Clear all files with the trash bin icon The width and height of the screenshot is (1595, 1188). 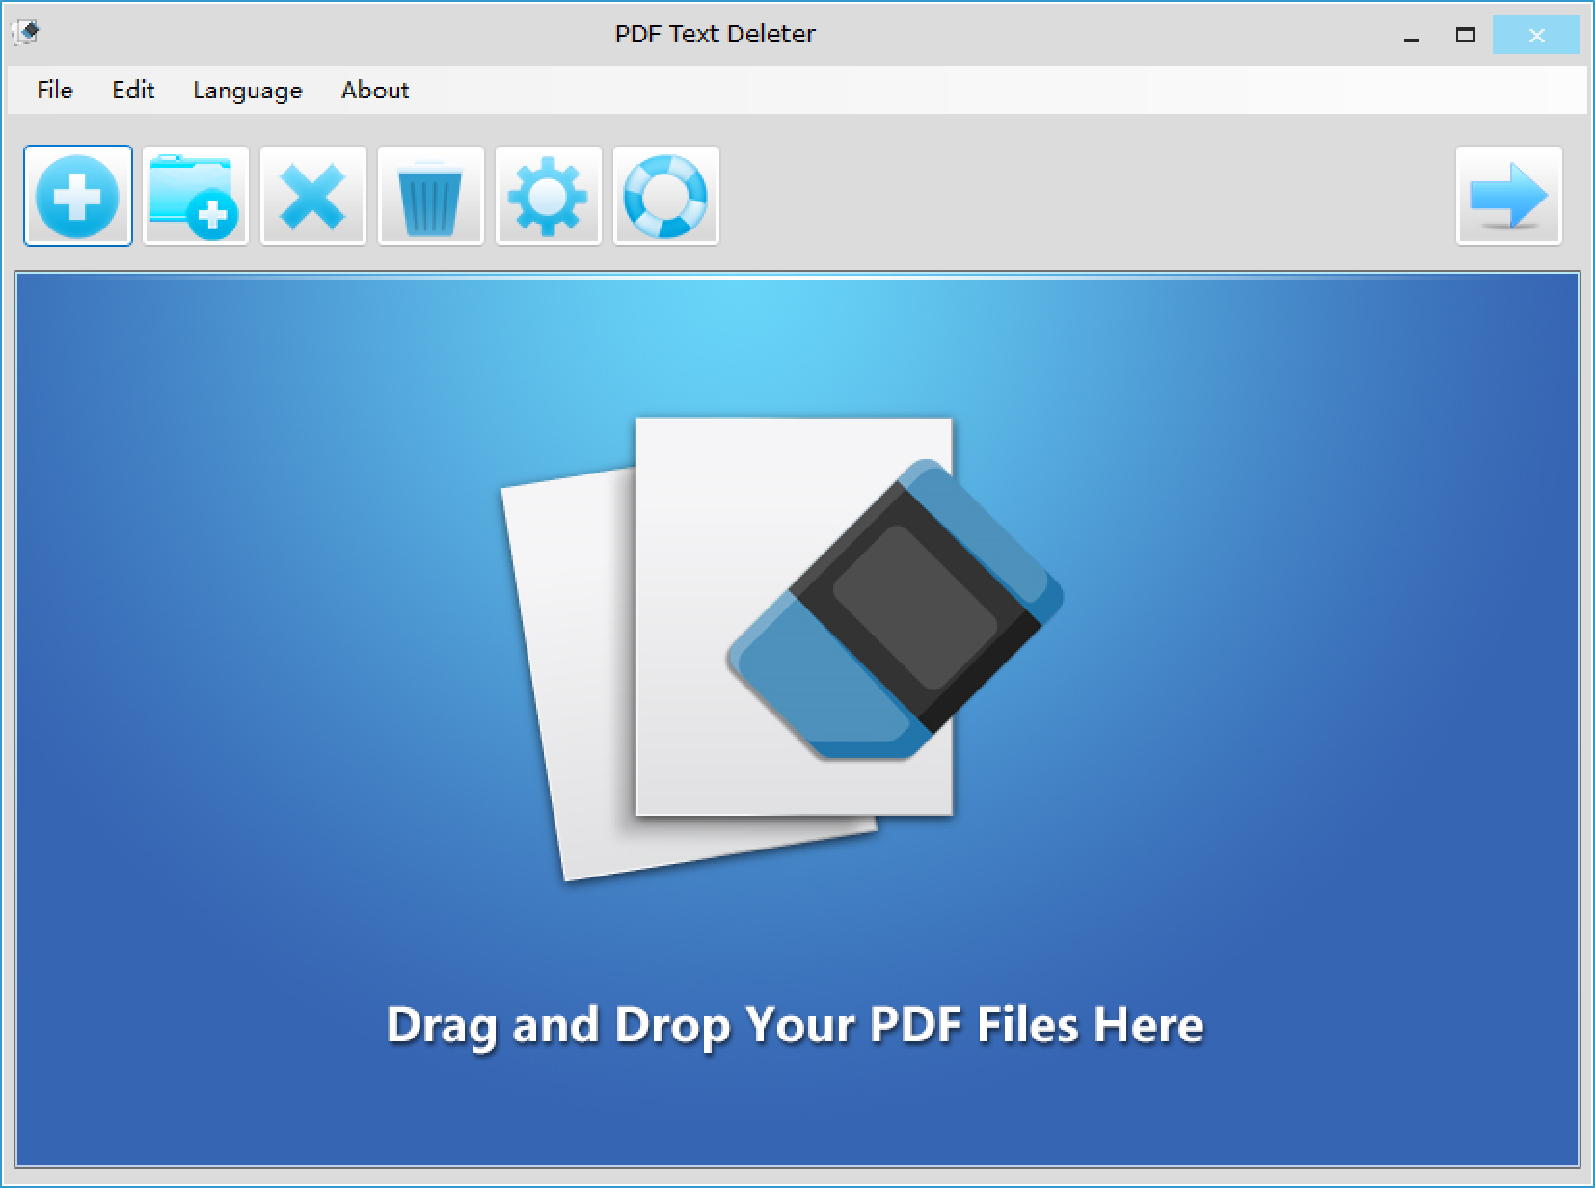tap(431, 196)
